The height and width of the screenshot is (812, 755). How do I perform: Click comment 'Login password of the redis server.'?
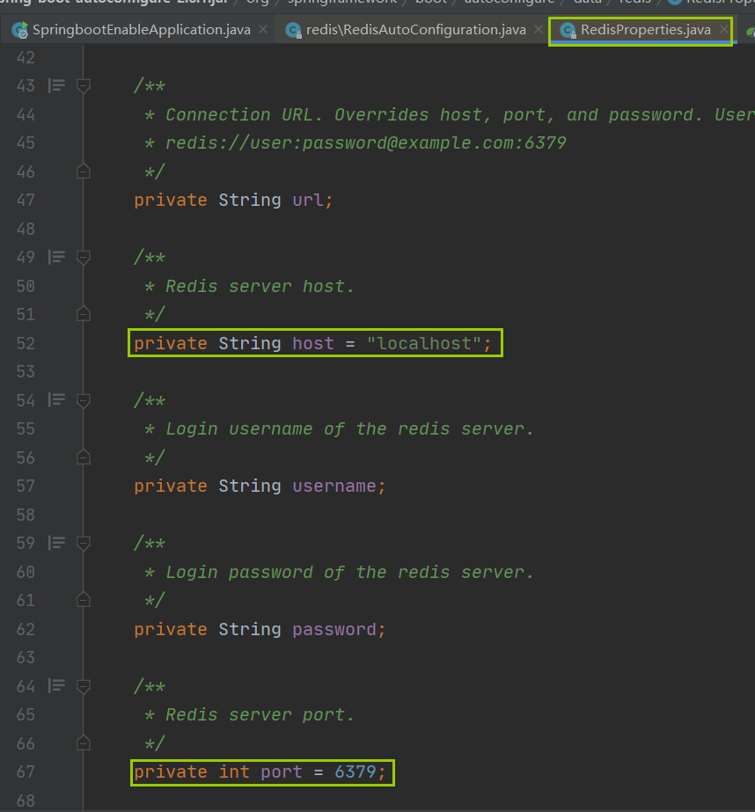coord(349,572)
